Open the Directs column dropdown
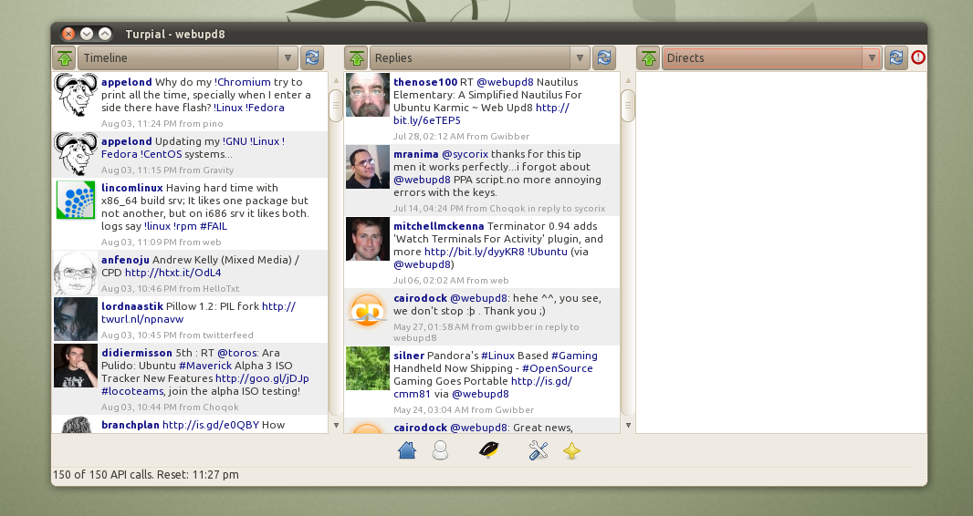 point(772,57)
